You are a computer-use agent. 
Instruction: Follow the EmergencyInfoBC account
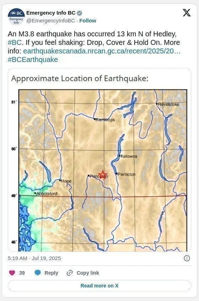[88, 21]
